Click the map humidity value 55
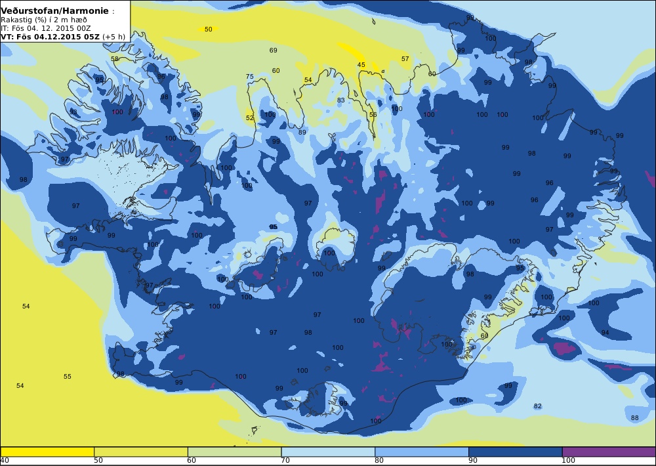This screenshot has height=466, width=656. (68, 376)
